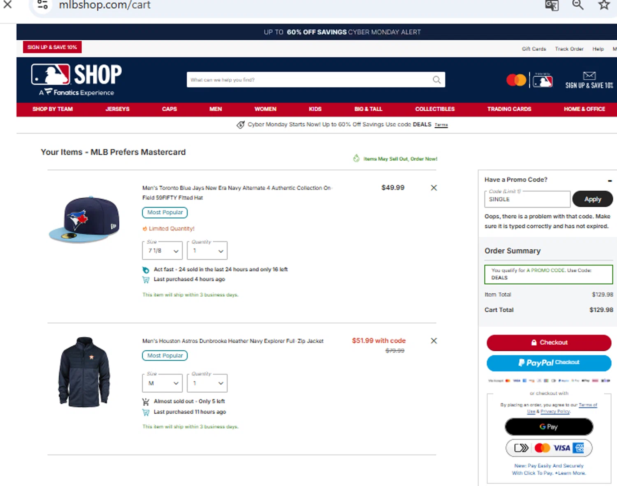Open the Kids menu
The width and height of the screenshot is (617, 486).
315,109
